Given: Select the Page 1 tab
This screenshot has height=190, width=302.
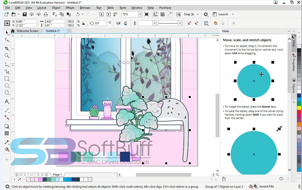Looking at the screenshot, I should point(57,174).
